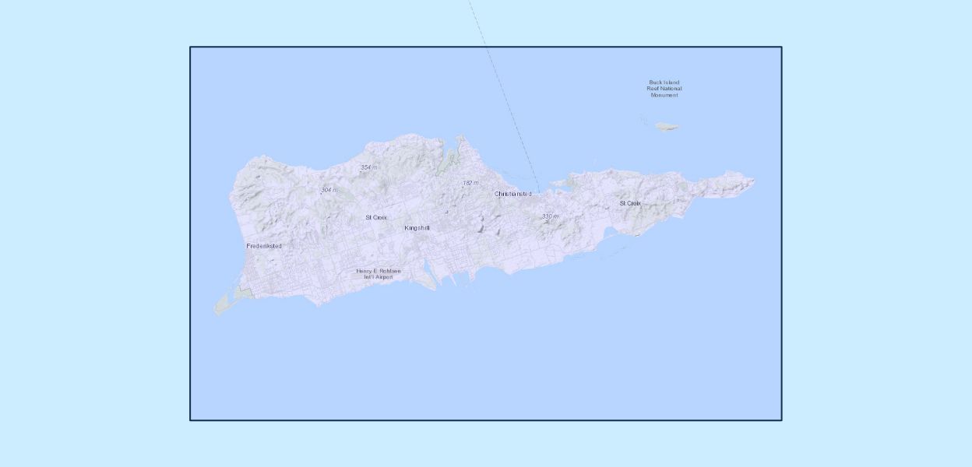Select the harbor inlet east of the airport
This screenshot has height=467, width=972.
coord(428,270)
